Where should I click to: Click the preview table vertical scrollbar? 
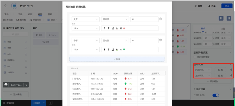(165, 73)
